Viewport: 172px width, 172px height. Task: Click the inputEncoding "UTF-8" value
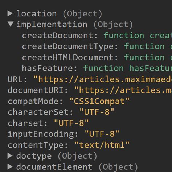102,134
